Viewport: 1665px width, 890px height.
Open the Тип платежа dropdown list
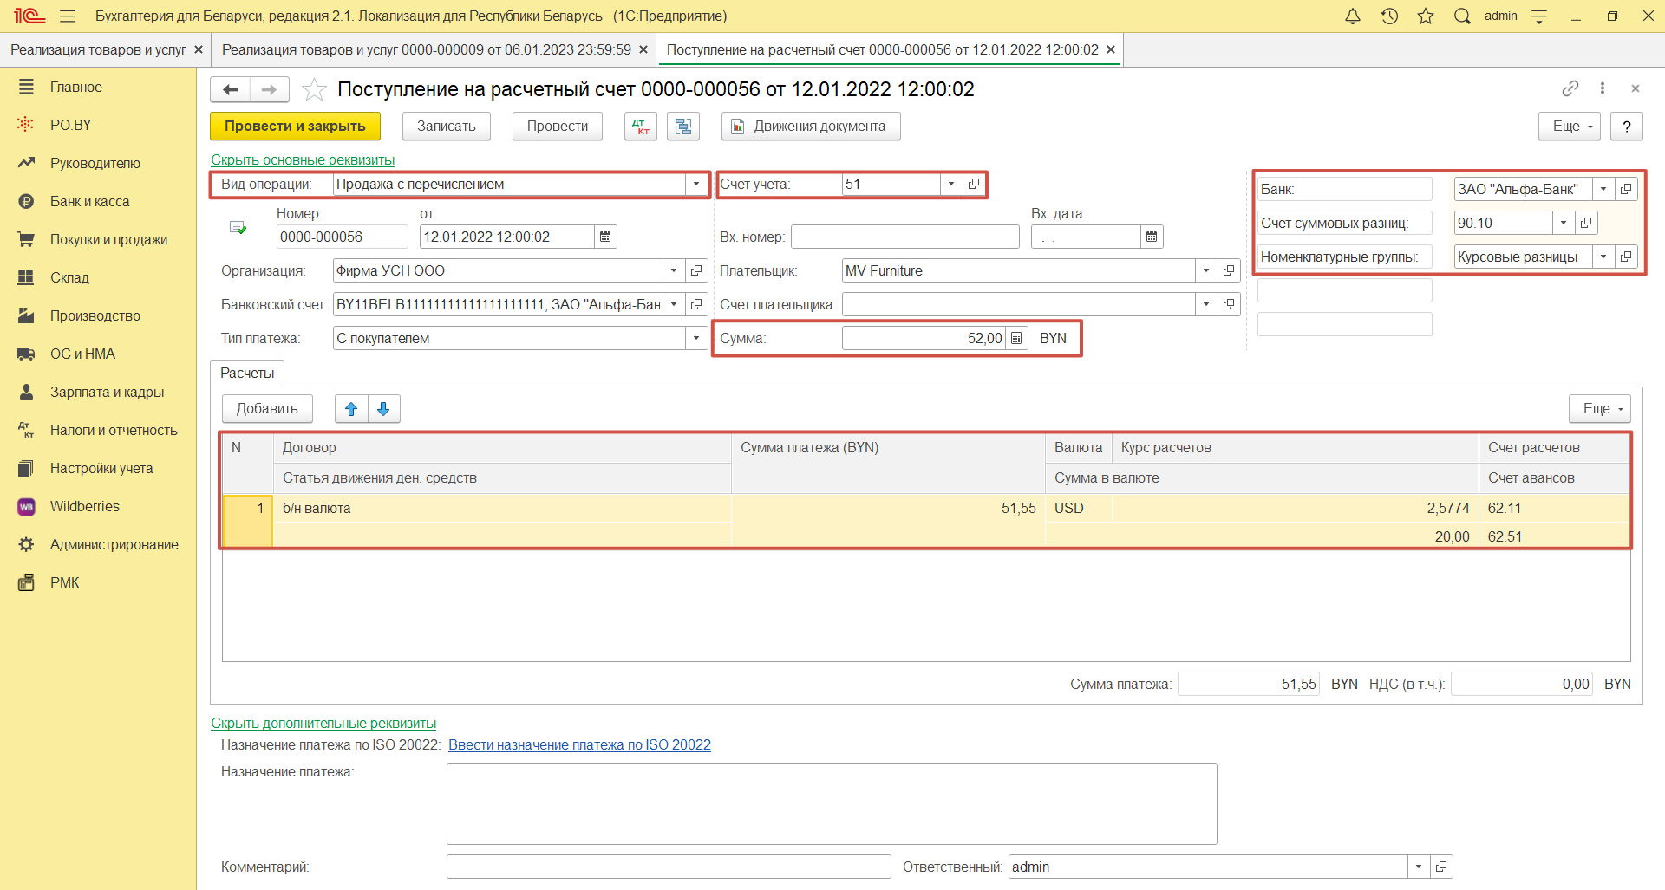coord(695,338)
